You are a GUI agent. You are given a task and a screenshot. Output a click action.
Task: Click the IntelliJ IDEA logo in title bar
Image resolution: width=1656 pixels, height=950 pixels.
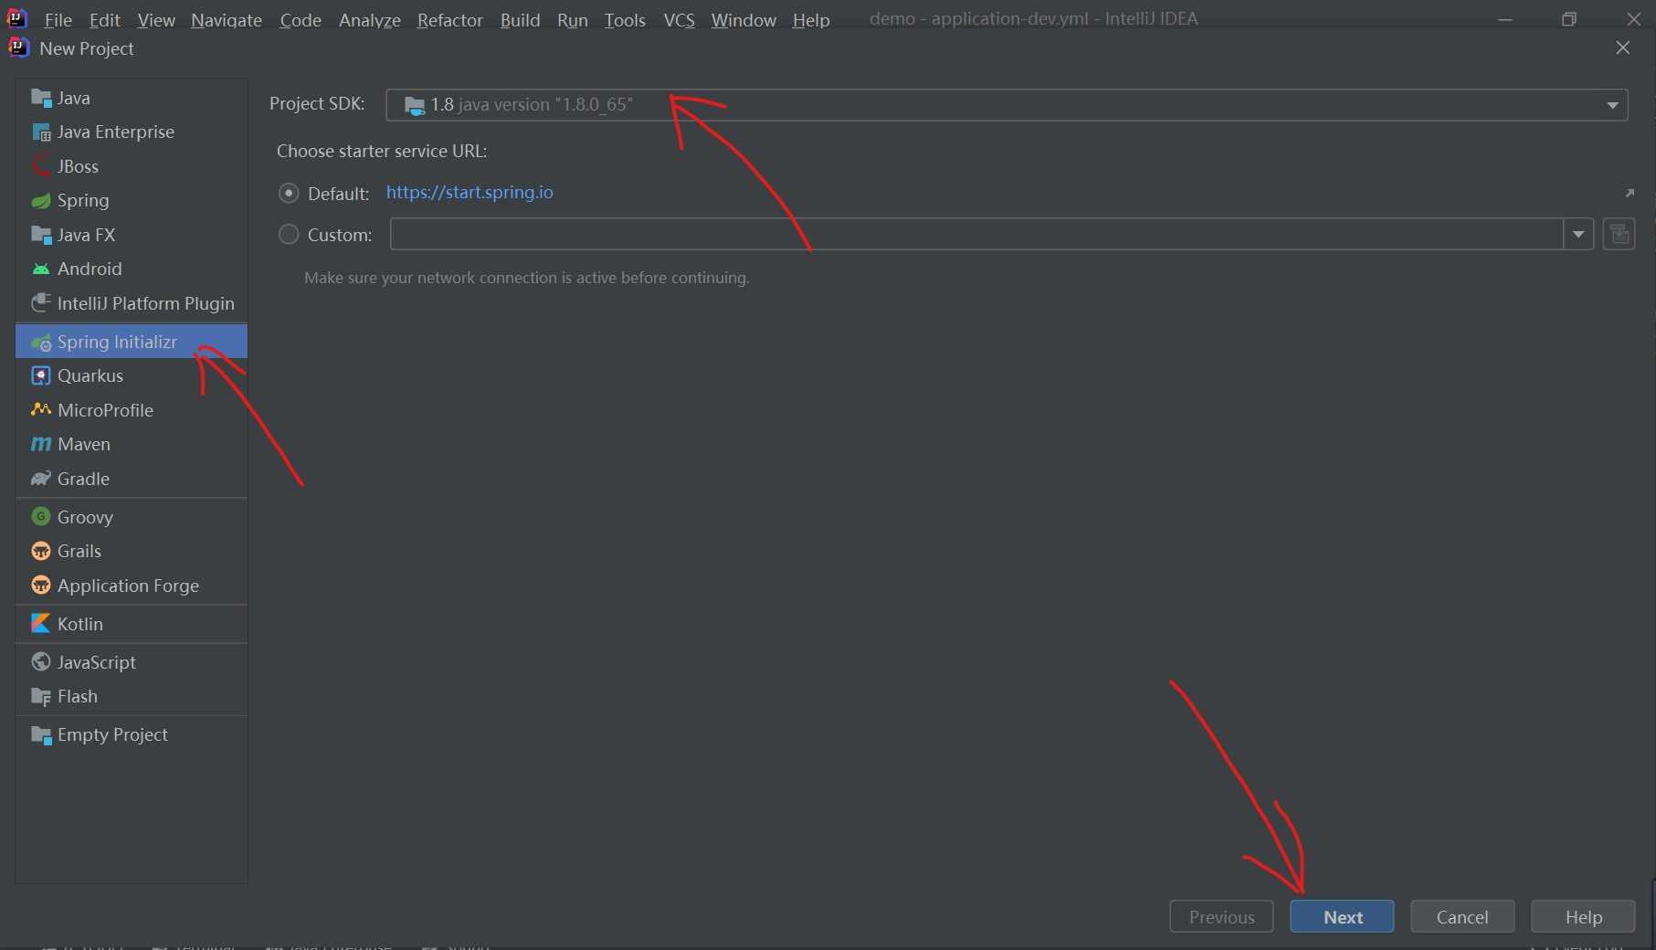pos(16,17)
